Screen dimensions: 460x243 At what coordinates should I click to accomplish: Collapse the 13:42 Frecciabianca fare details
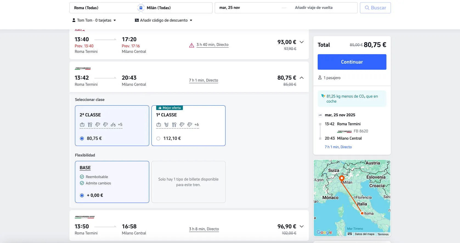tap(302, 78)
